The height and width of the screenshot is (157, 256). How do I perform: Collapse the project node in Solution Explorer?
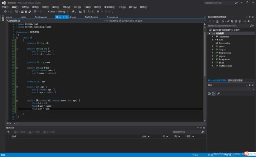click(x=210, y=33)
